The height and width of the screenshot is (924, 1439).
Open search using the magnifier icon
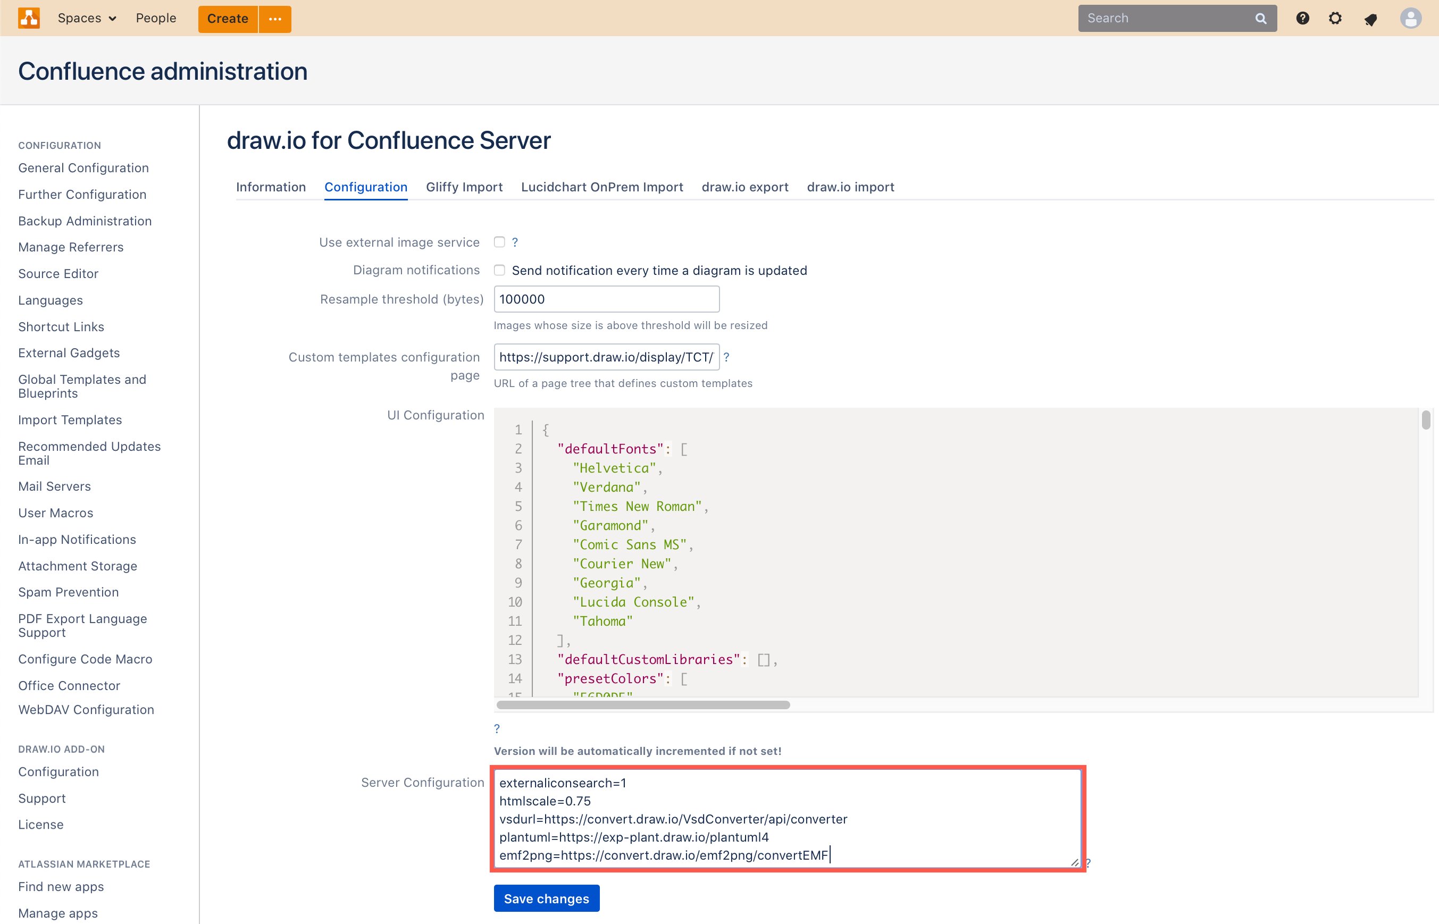click(1260, 18)
